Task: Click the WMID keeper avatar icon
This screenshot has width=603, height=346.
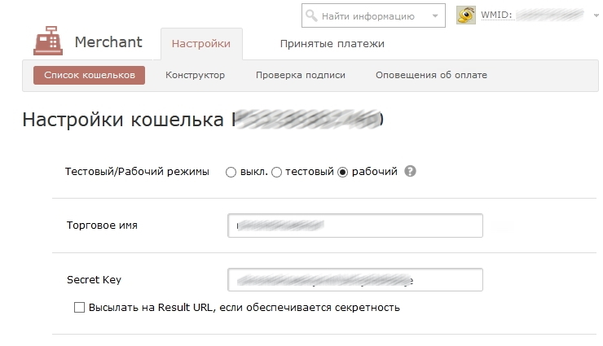Action: point(466,15)
